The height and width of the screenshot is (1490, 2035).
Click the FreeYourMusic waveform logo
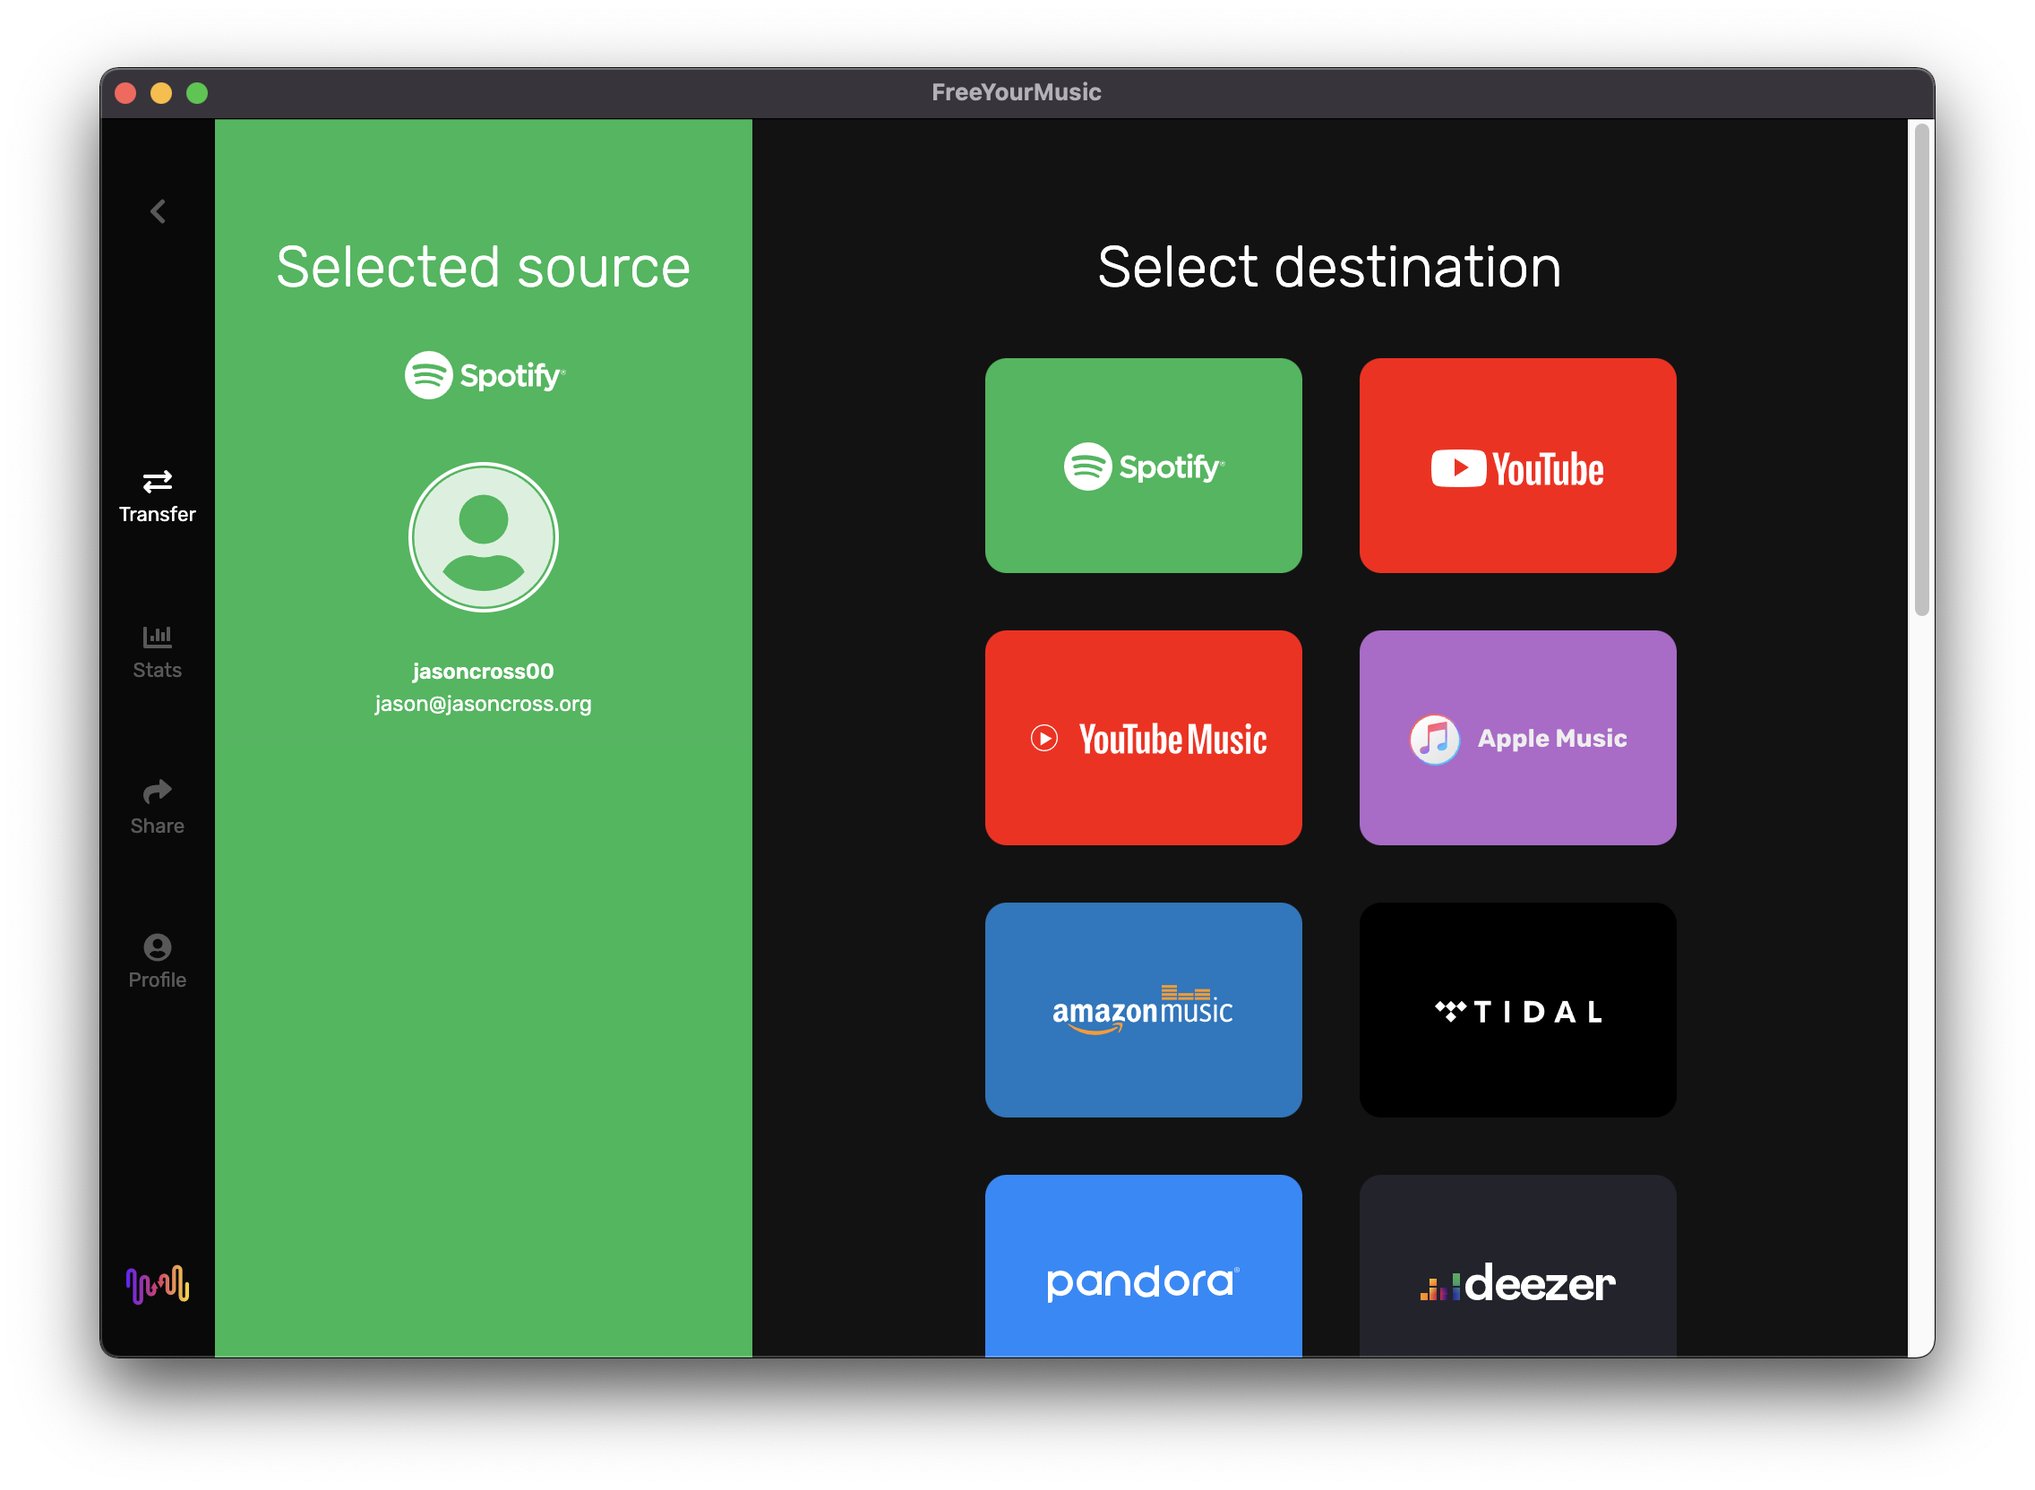point(158,1285)
